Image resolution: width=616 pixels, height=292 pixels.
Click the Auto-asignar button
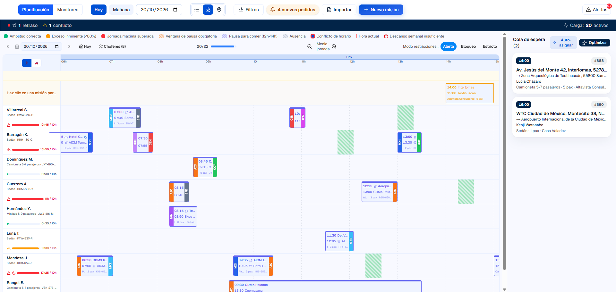tap(563, 43)
